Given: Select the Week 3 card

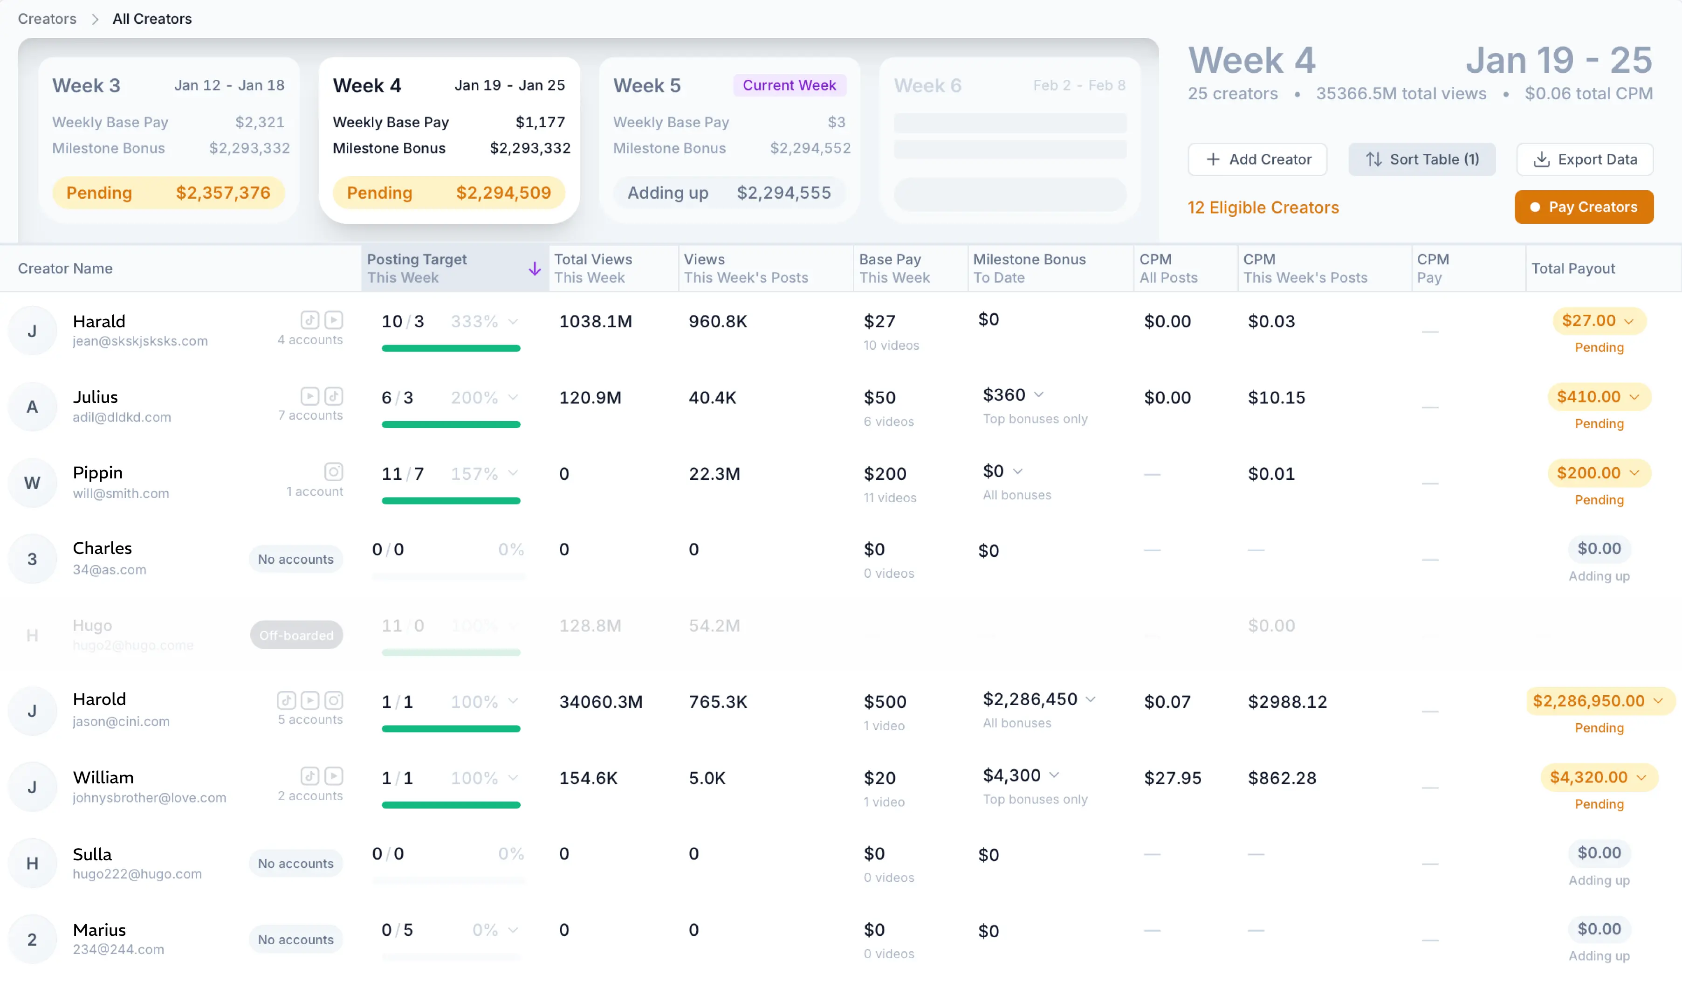Looking at the screenshot, I should click(x=169, y=140).
